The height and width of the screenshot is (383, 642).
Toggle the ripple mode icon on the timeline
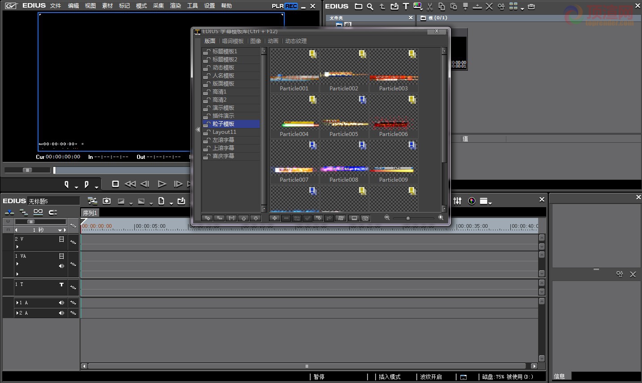(24, 212)
